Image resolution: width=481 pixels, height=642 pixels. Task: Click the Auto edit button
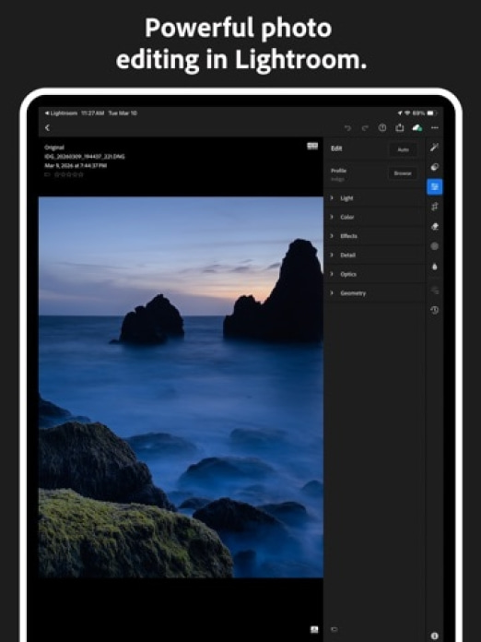[403, 149]
